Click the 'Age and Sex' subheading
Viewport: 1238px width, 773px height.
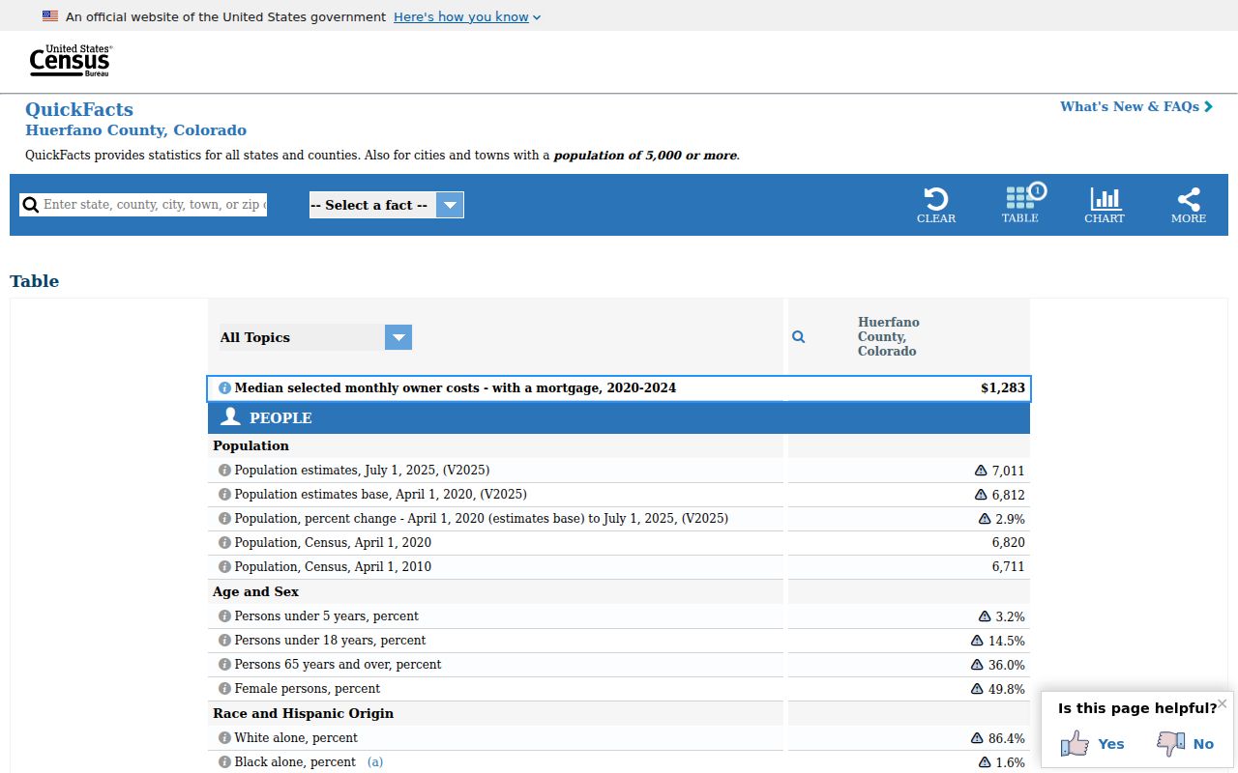point(255,591)
